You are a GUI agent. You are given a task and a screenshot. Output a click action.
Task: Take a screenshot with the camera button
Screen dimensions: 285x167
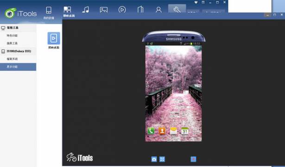tap(154, 159)
